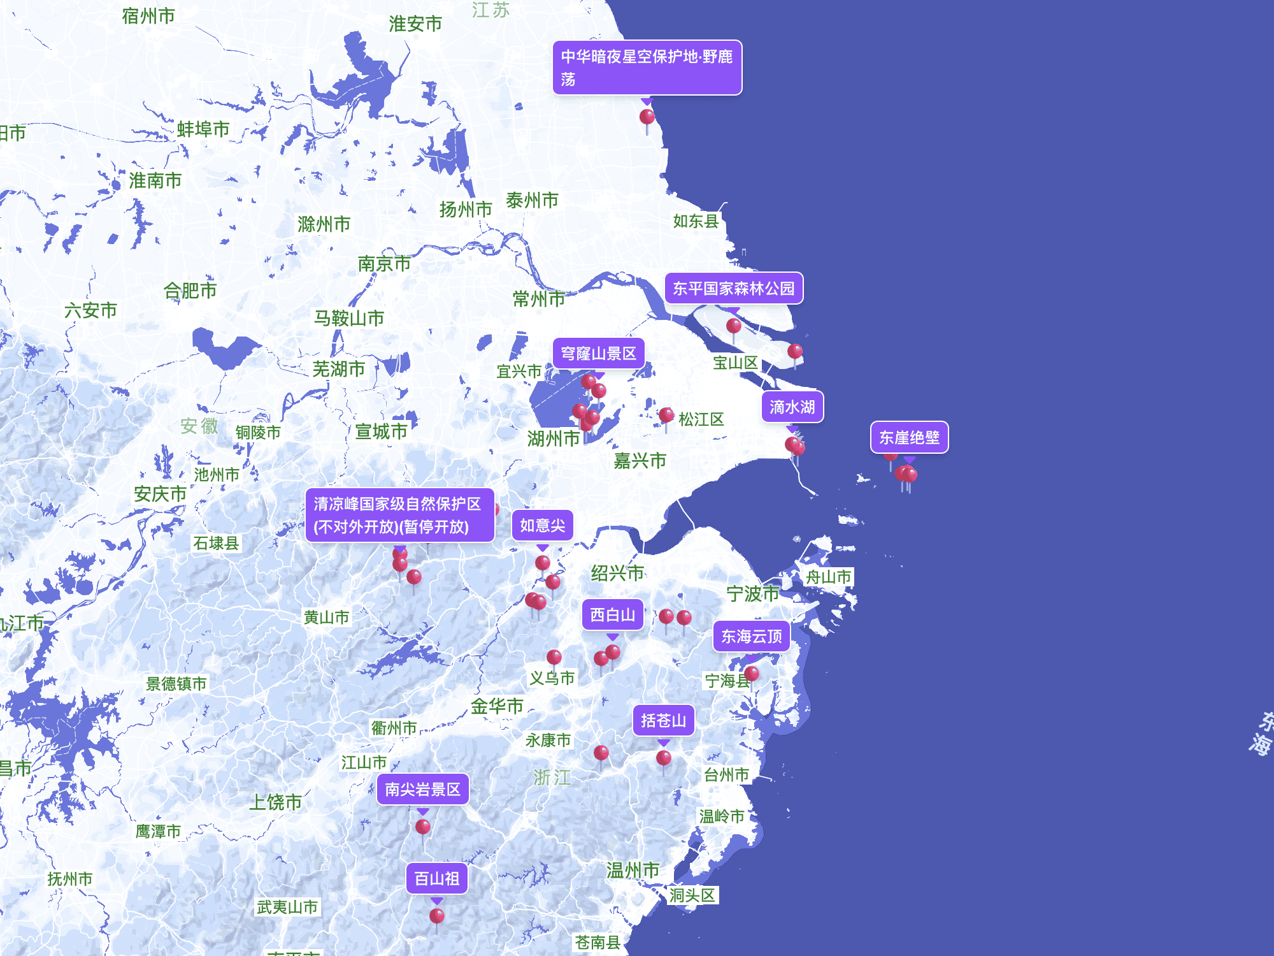This screenshot has width=1274, height=956.
Task: Select the 合肥市 city name
Action: (x=190, y=291)
